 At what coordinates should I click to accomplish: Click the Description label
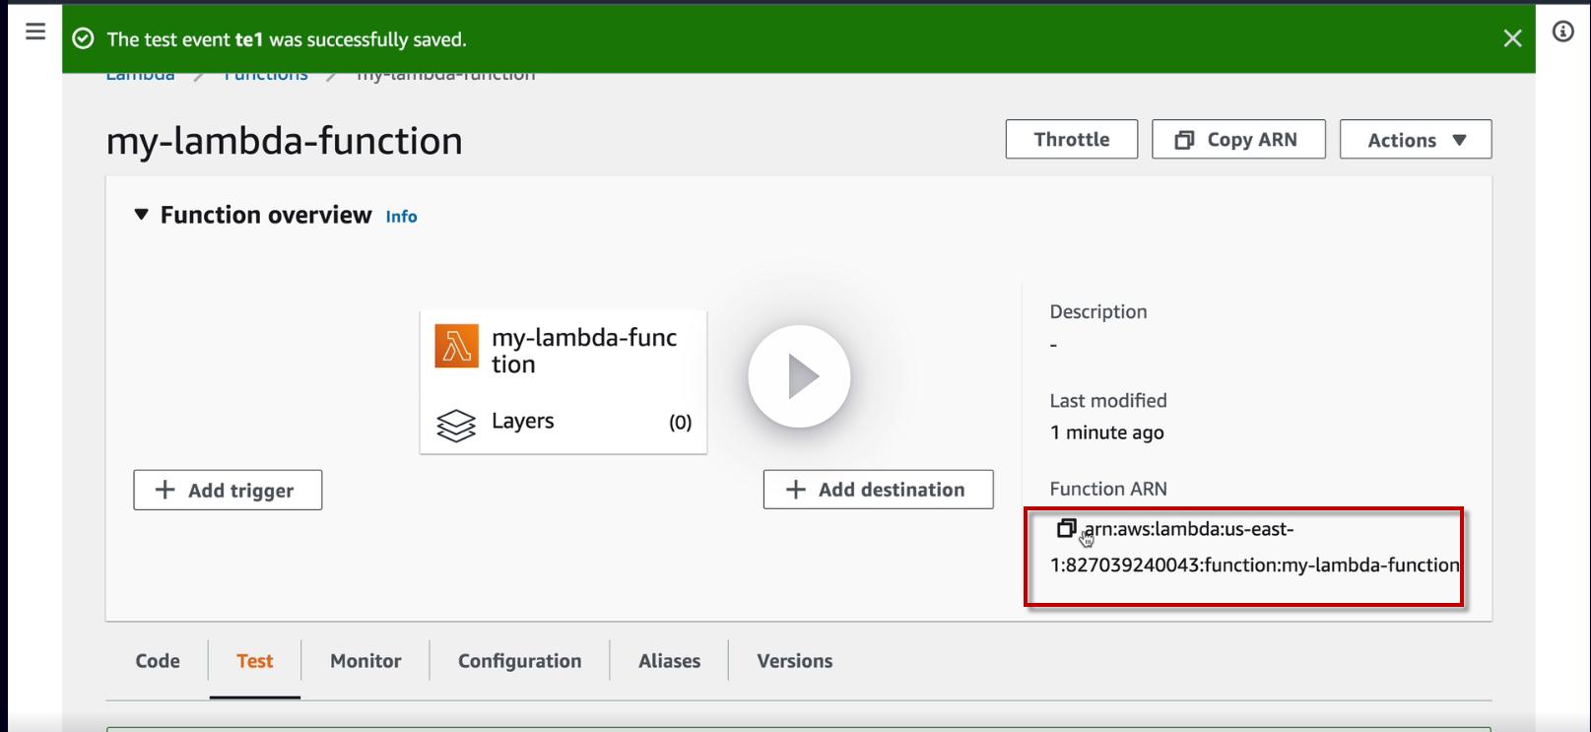coord(1097,312)
